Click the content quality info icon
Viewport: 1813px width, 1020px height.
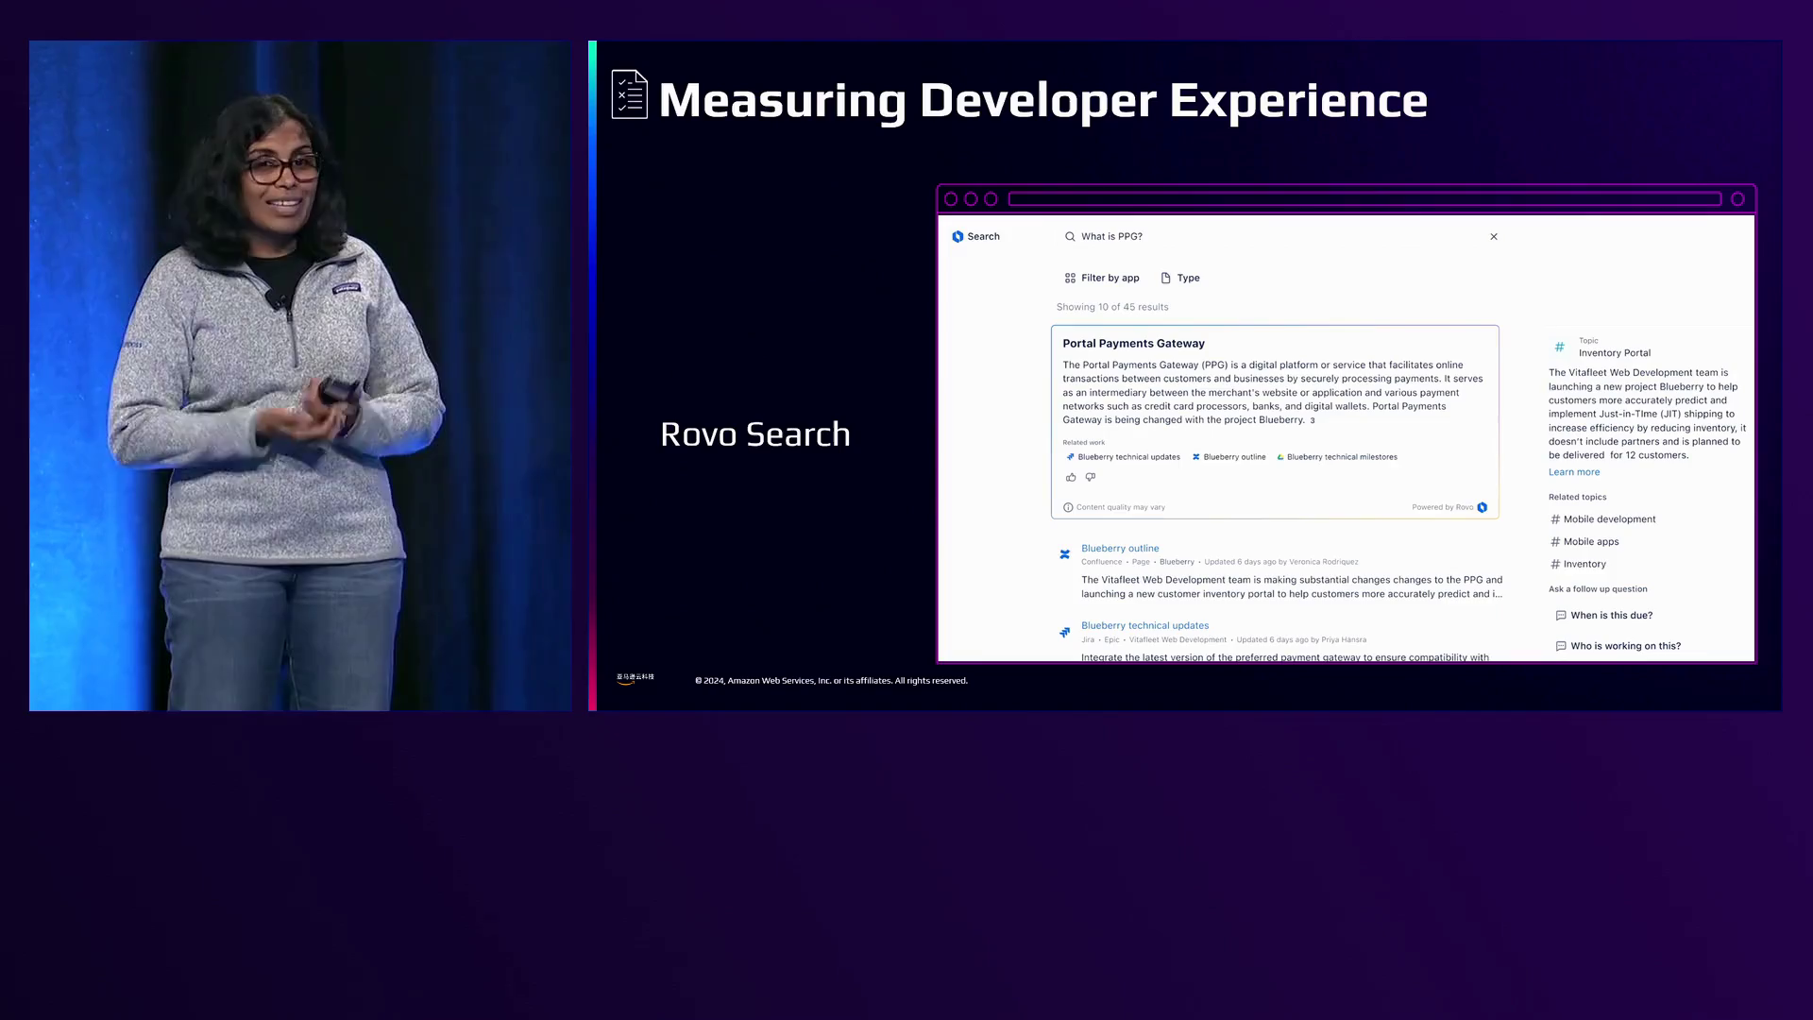click(1068, 507)
